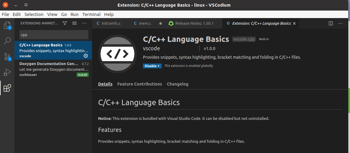The image size is (350, 153).
Task: Click the v1.0.0 version text
Action: point(210,48)
